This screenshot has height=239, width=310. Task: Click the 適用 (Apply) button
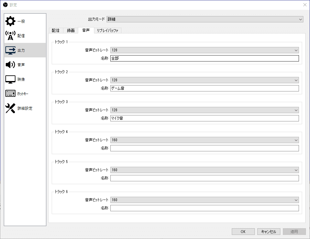294,231
